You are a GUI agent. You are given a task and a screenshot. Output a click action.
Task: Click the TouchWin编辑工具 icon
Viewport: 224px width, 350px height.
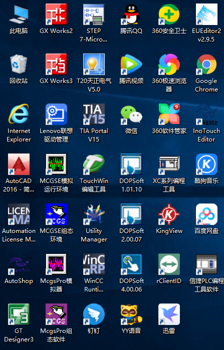click(x=94, y=164)
